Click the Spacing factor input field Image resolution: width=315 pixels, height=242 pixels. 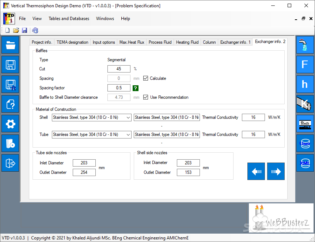pos(119,88)
